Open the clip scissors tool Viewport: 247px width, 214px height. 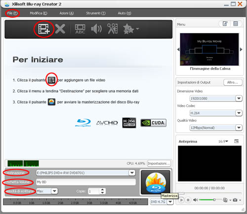click(x=113, y=29)
